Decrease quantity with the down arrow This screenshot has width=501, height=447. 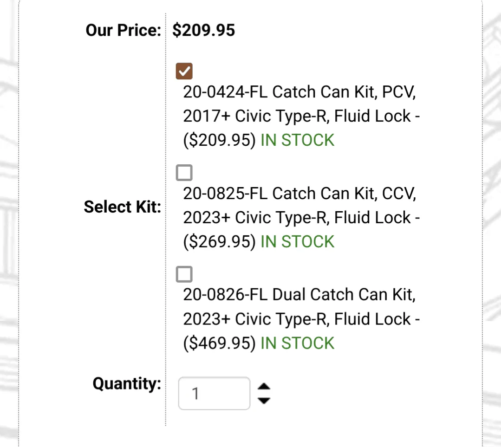tap(264, 401)
